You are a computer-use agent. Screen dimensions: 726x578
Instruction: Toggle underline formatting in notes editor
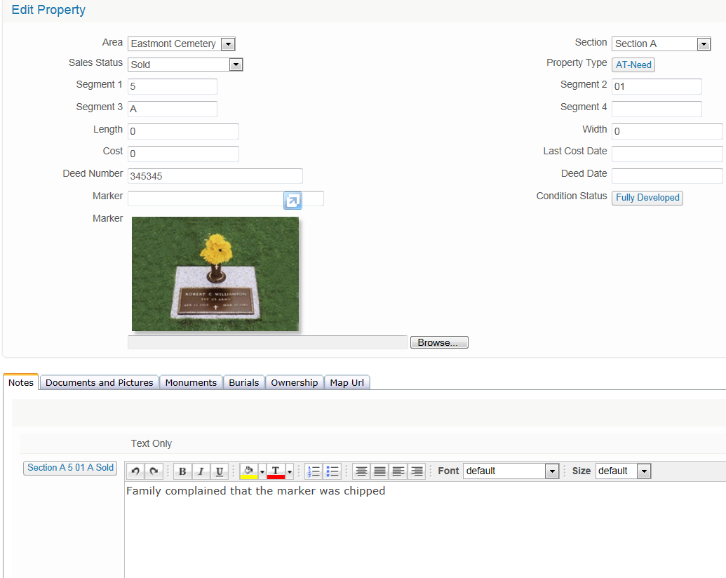coord(220,471)
